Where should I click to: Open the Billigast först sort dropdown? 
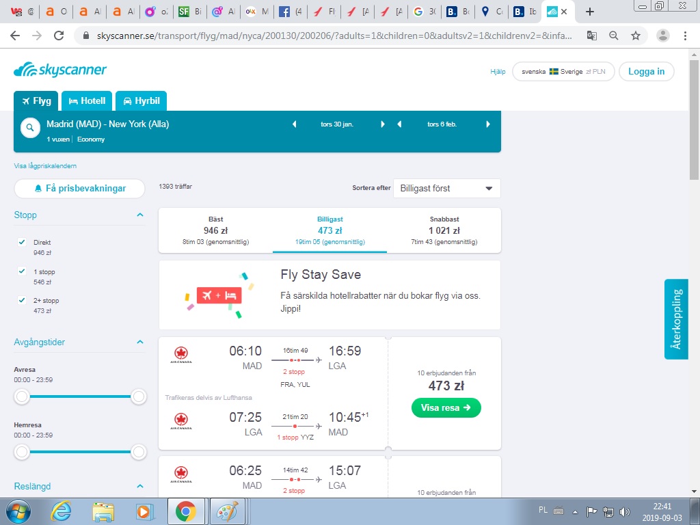[446, 189]
